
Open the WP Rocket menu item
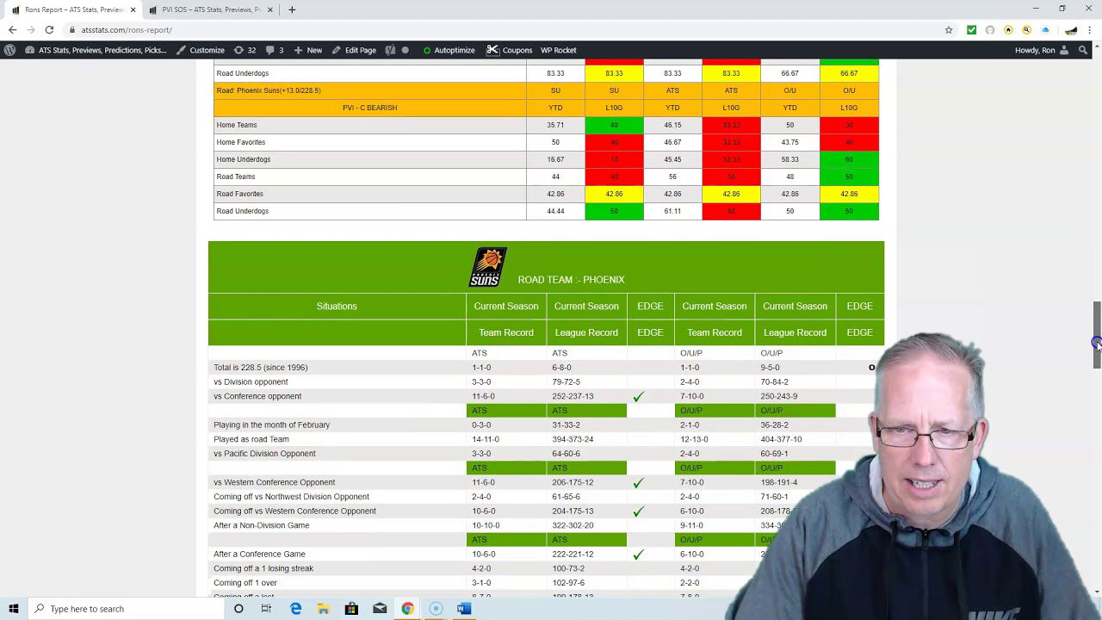click(558, 50)
